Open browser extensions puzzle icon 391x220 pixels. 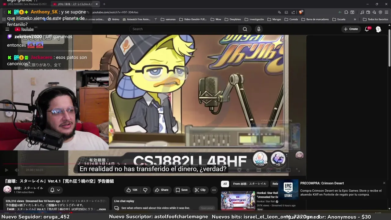click(x=346, y=12)
